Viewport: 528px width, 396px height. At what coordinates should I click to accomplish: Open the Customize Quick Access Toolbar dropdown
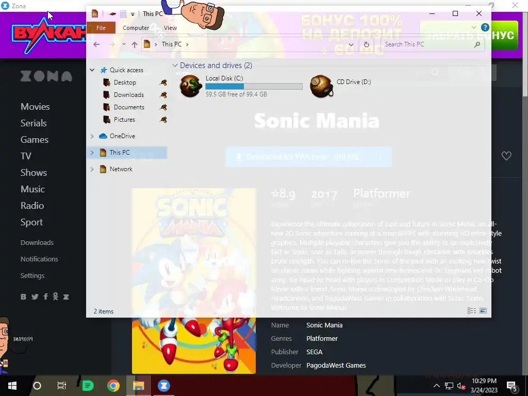pyautogui.click(x=133, y=14)
